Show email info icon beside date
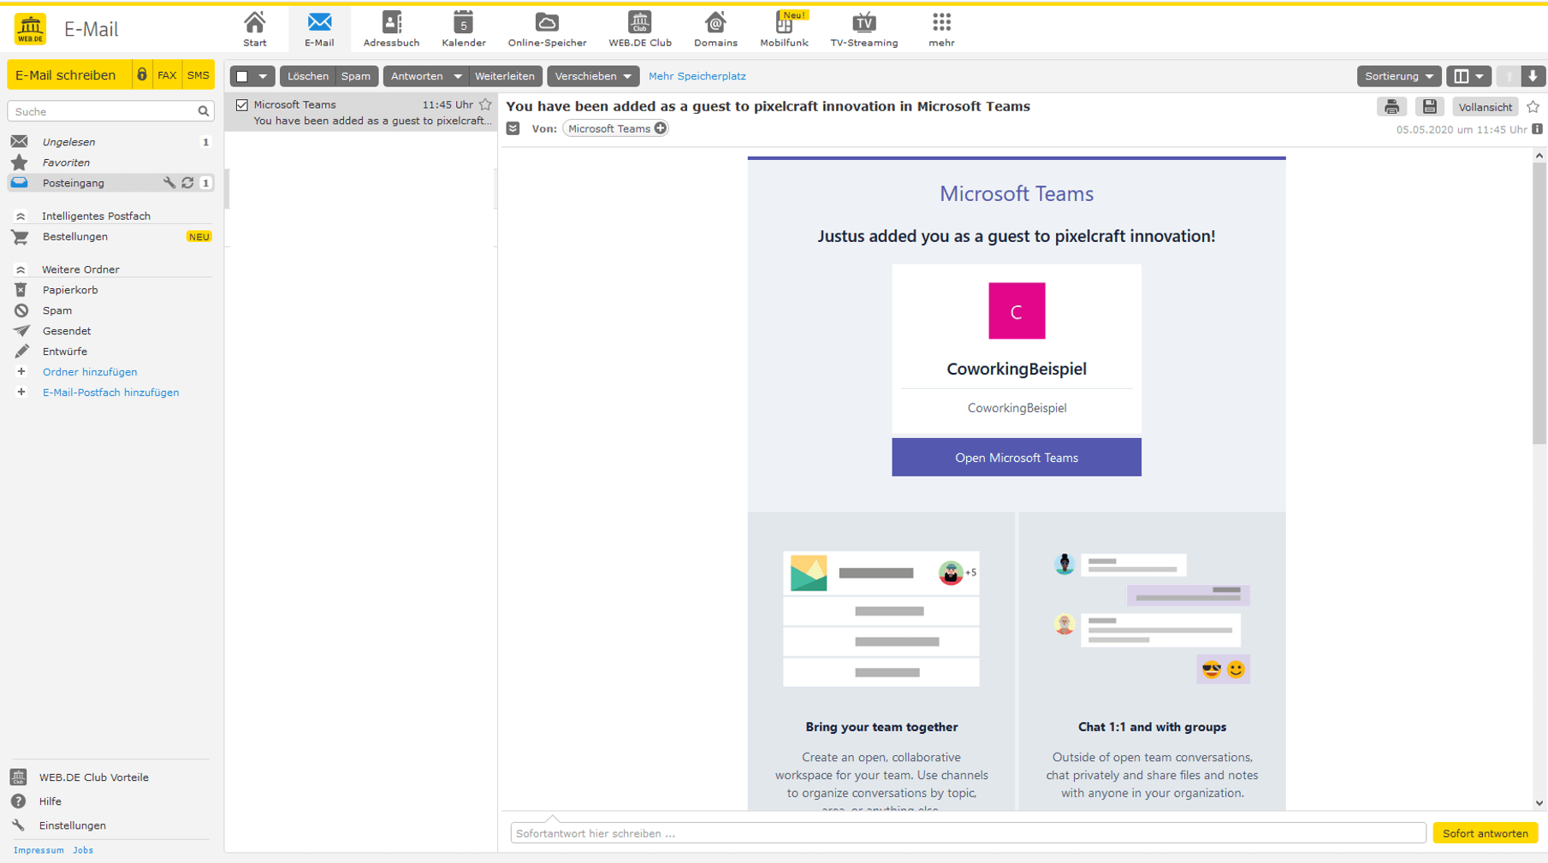 pyautogui.click(x=1538, y=129)
